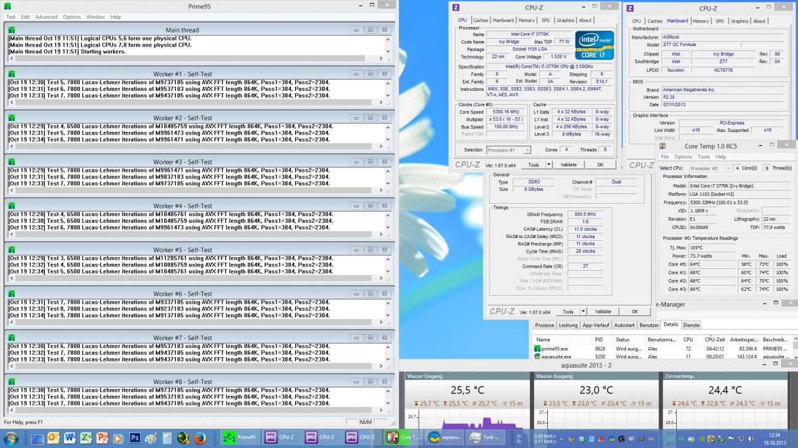798x448 pixels.
Task: Click the Intel Core i7 logo in CPU-Z
Action: click(x=594, y=45)
